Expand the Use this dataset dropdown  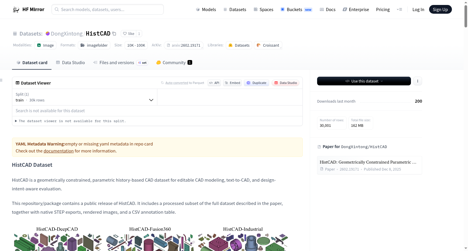pyautogui.click(x=364, y=81)
